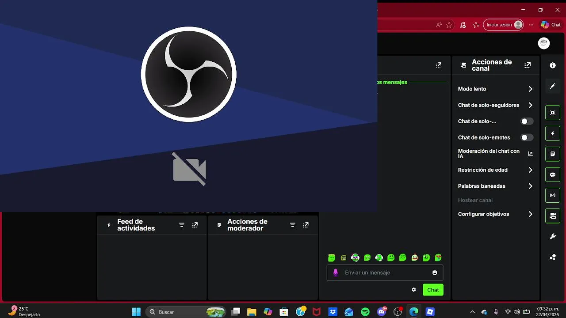Open Spotify from the taskbar
Image resolution: width=566 pixels, height=318 pixels.
click(x=365, y=312)
